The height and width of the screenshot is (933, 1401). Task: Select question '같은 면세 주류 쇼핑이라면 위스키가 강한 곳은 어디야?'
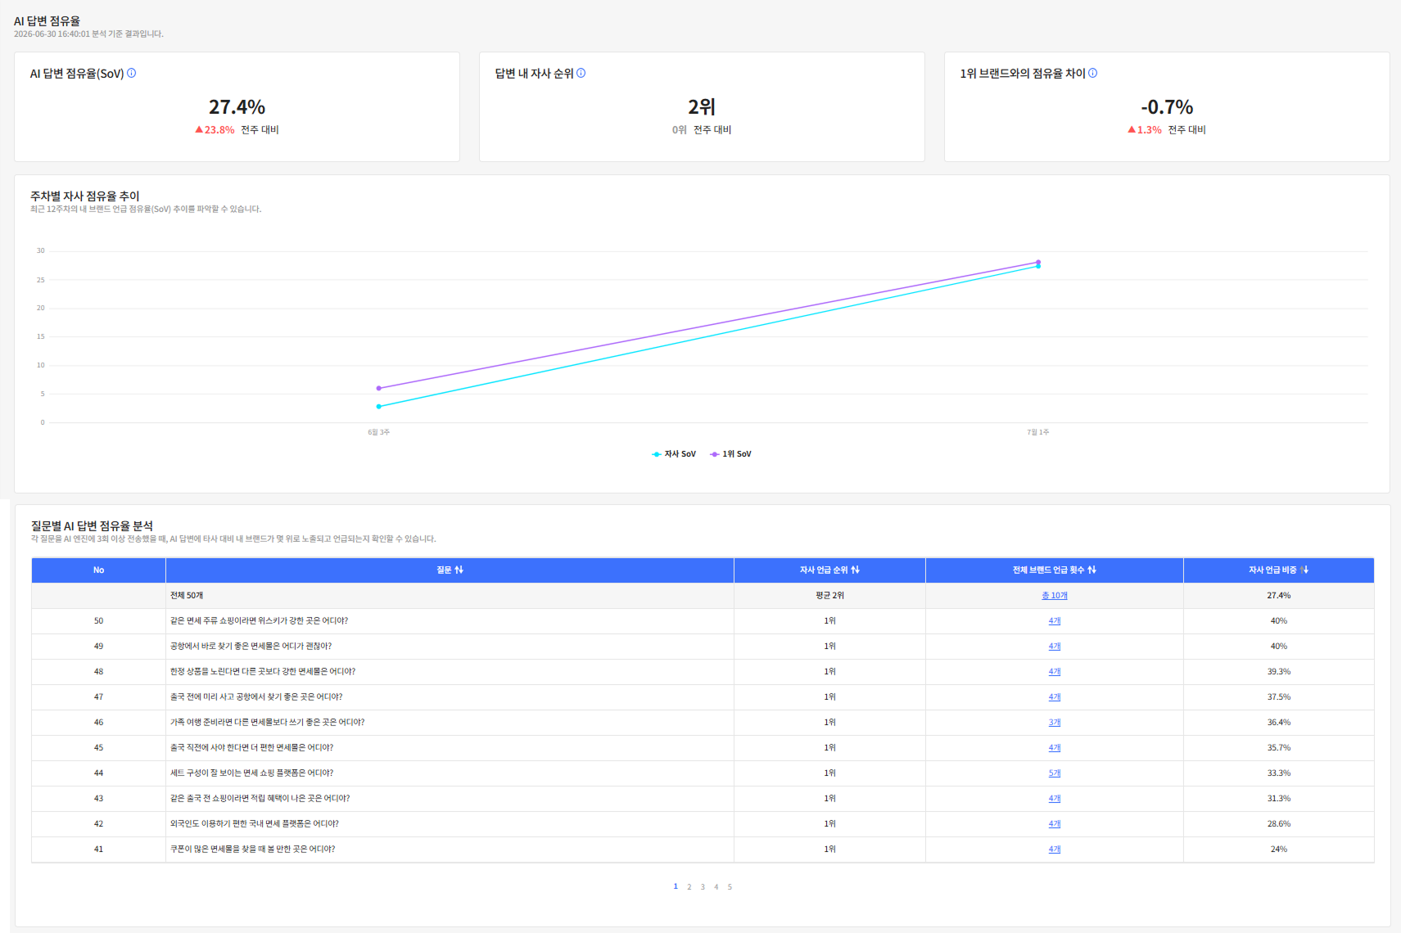point(259,621)
